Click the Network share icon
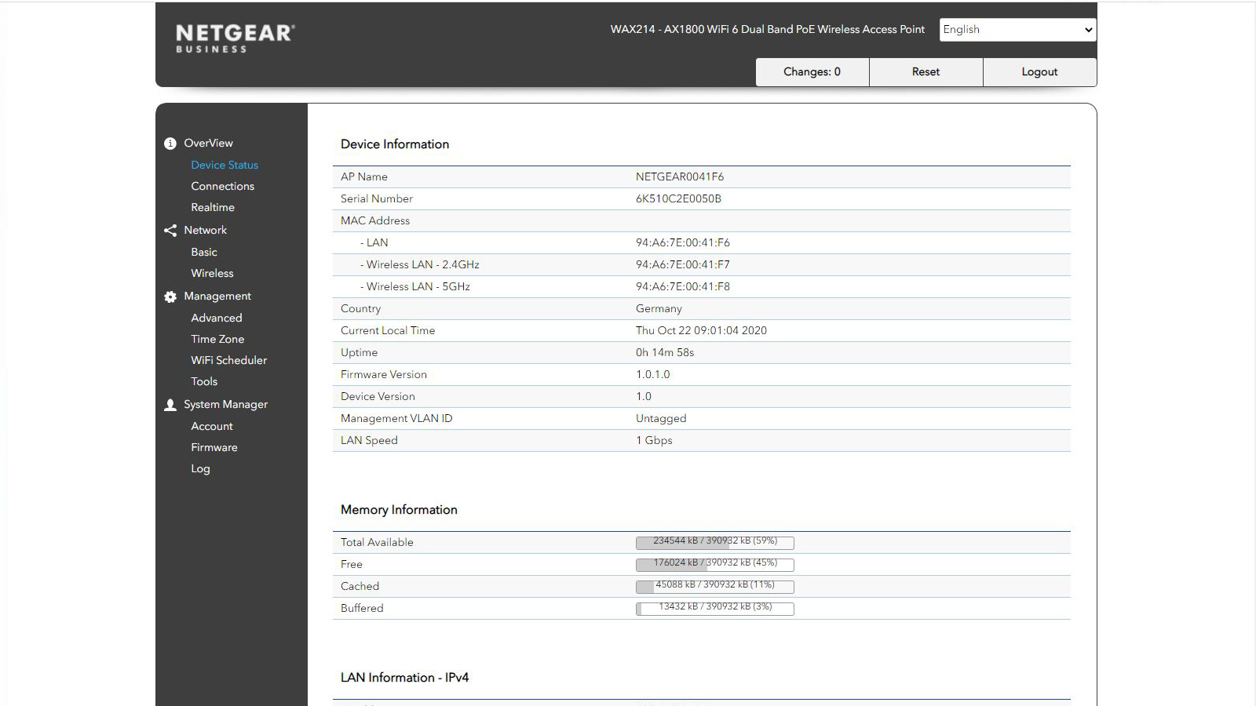This screenshot has width=1256, height=706. [170, 231]
